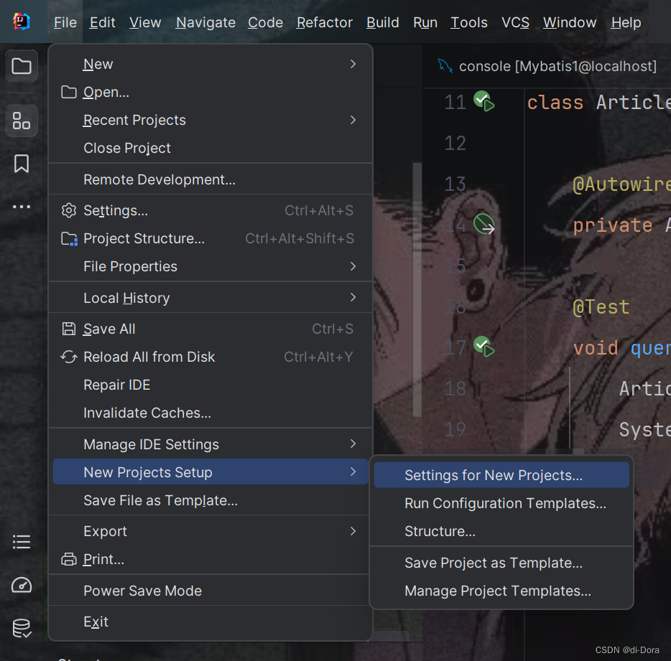Open the Code menu

click(x=265, y=22)
